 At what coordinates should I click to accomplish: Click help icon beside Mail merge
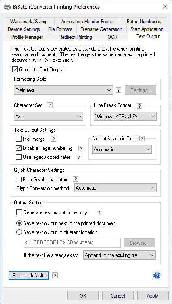(x=53, y=139)
